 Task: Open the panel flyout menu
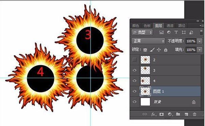coord(202,26)
